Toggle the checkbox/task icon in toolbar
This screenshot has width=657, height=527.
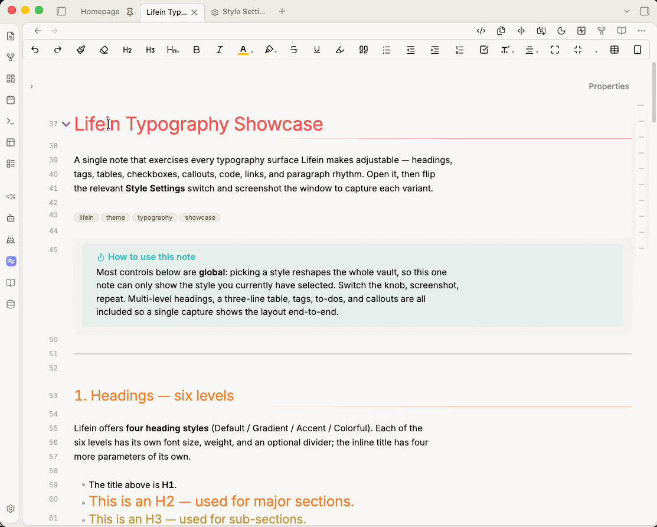(x=484, y=50)
